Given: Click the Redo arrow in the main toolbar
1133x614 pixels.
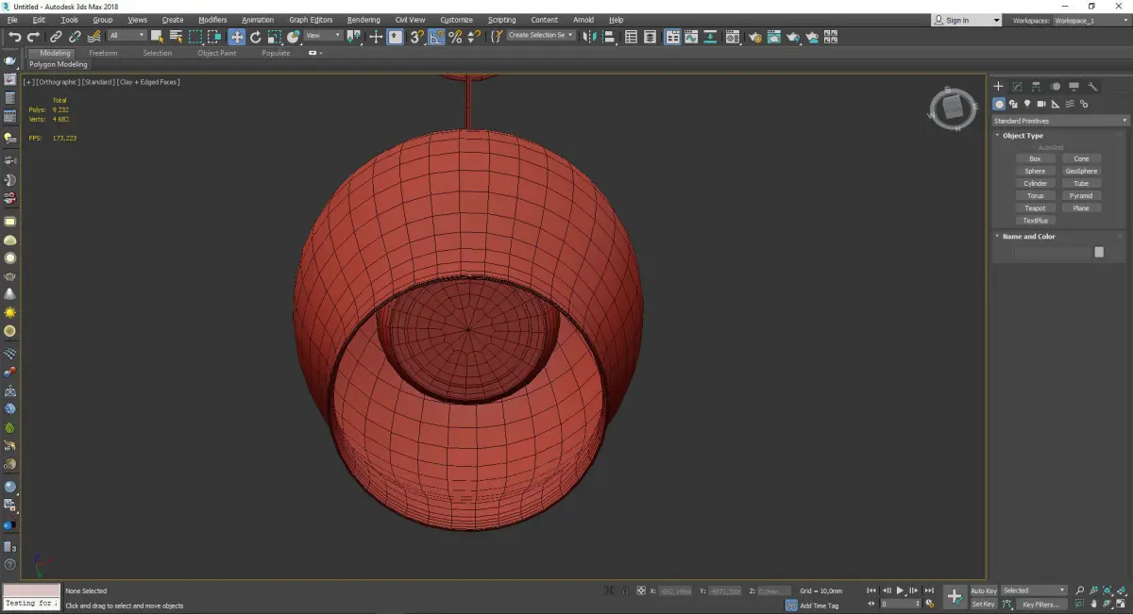Looking at the screenshot, I should 33,37.
